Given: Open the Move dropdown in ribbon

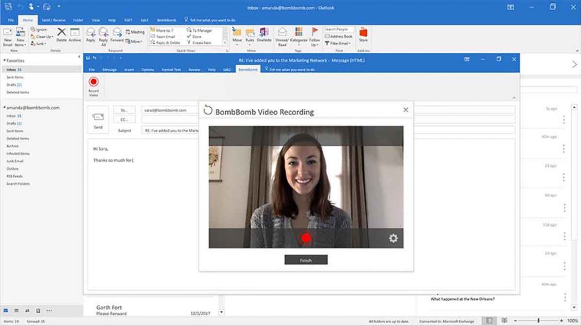Looking at the screenshot, I should point(237,37).
